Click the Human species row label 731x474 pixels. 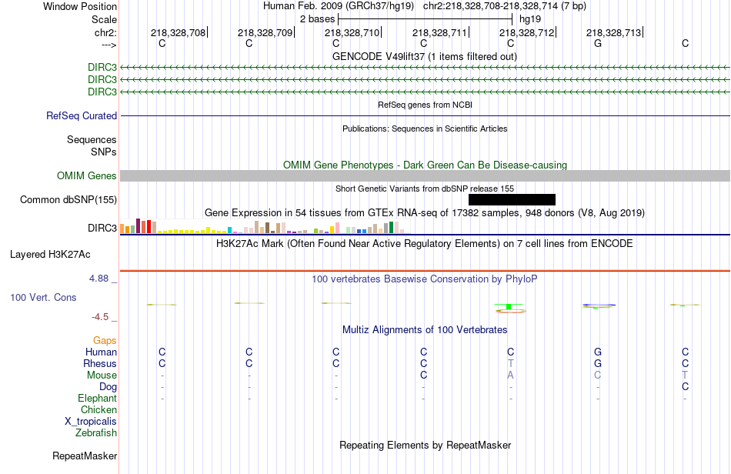(101, 352)
